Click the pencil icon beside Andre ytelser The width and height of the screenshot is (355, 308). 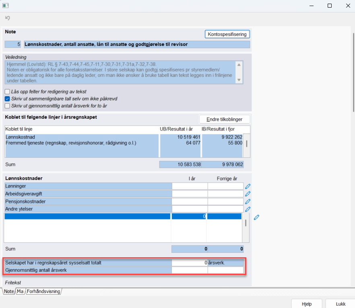(x=248, y=209)
